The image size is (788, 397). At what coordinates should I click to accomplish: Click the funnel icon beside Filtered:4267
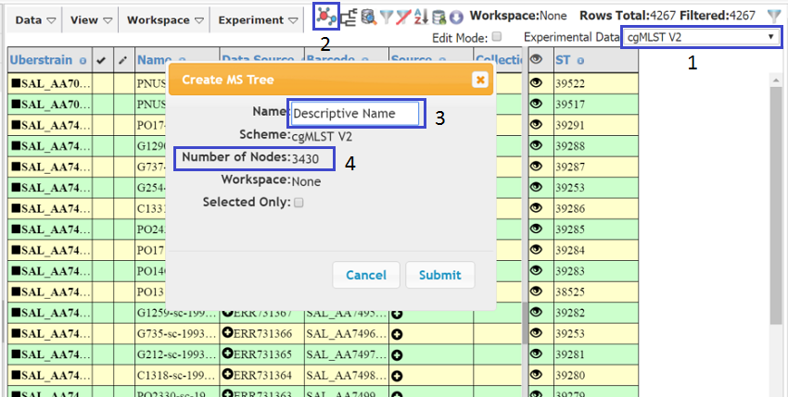click(x=774, y=16)
